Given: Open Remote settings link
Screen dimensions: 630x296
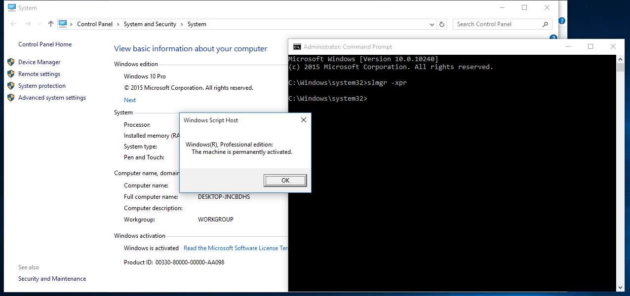Looking at the screenshot, I should point(39,74).
